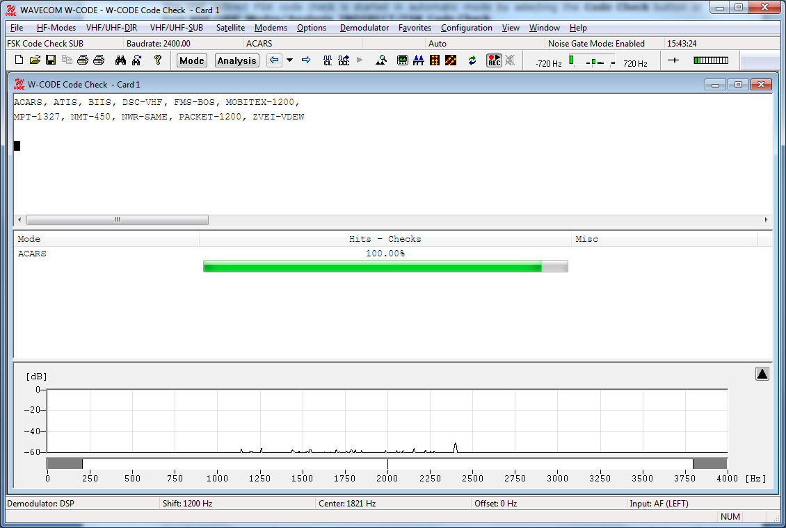This screenshot has height=528, width=786.
Task: Open help with the yellow question mark icon
Action: (158, 60)
